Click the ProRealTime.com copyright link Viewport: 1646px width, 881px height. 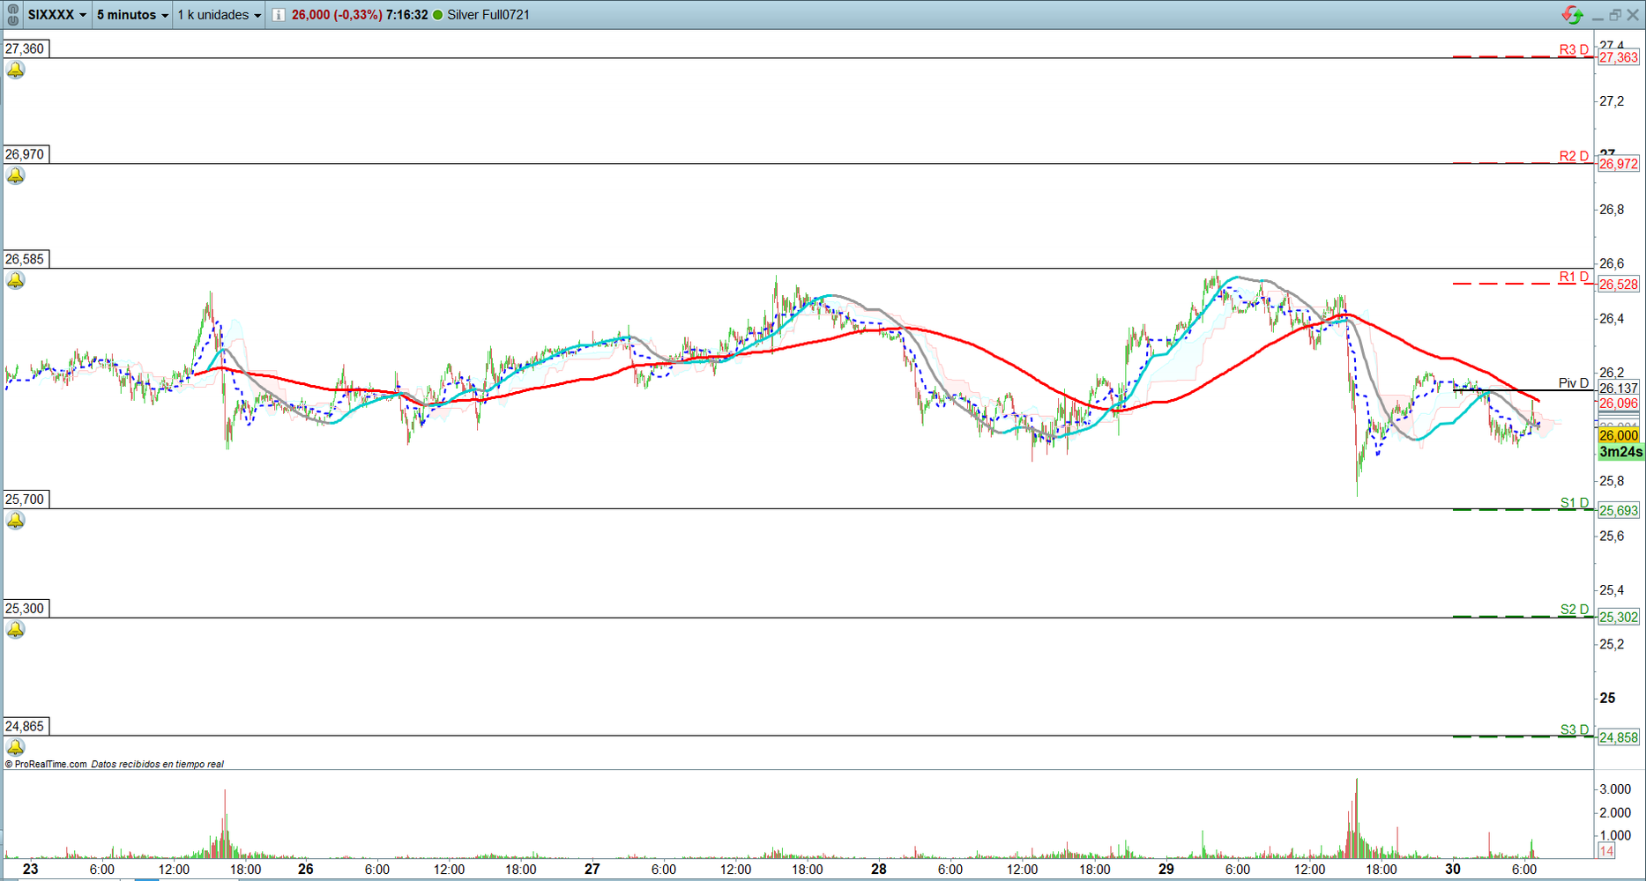tap(46, 765)
